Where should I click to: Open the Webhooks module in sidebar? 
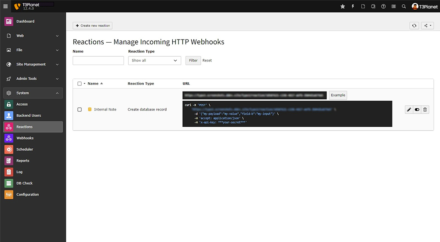(25, 138)
